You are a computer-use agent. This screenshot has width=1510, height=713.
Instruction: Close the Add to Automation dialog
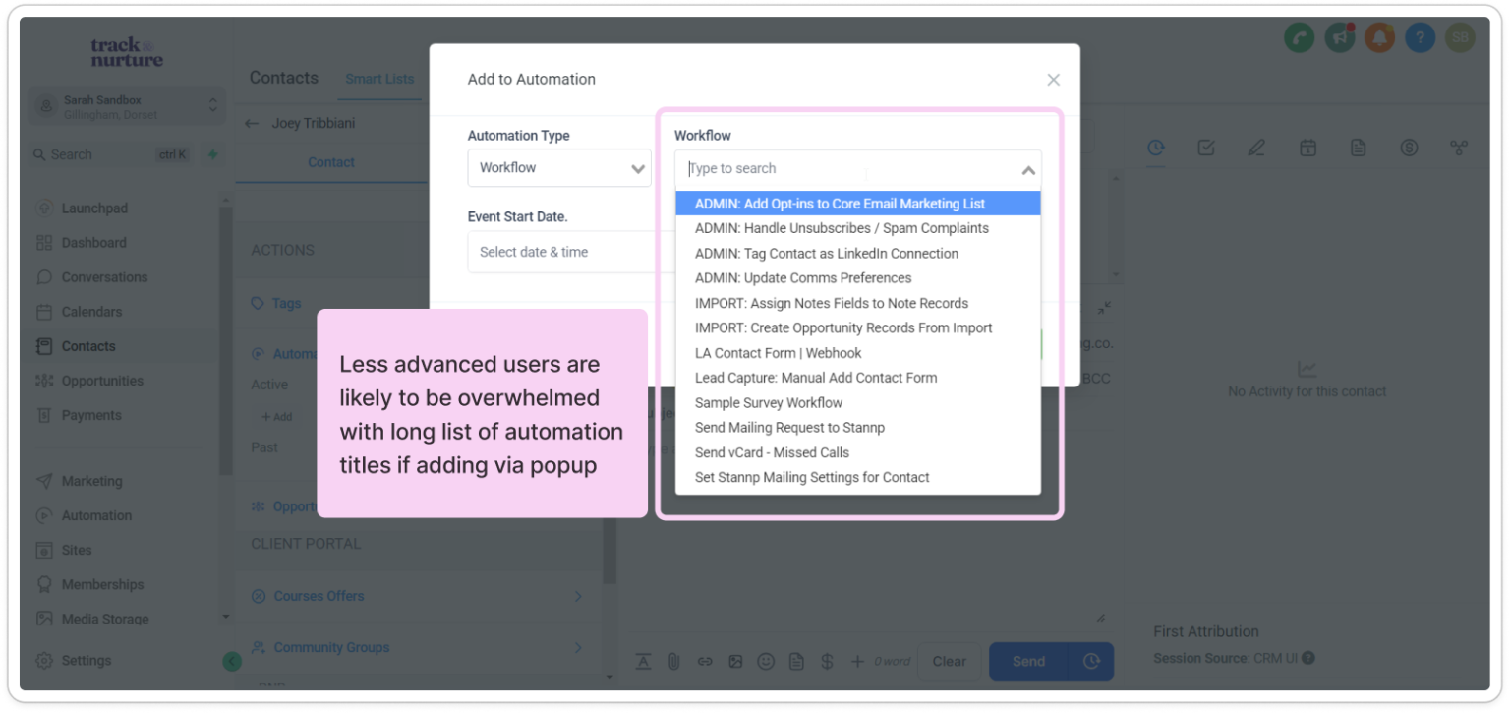click(1053, 80)
